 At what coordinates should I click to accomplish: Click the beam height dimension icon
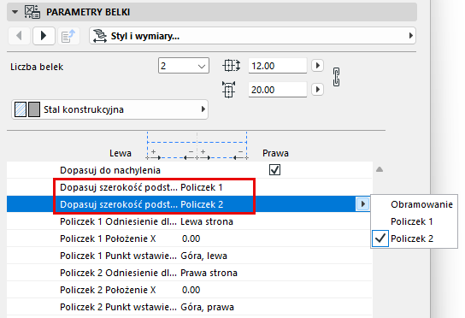pyautogui.click(x=231, y=66)
